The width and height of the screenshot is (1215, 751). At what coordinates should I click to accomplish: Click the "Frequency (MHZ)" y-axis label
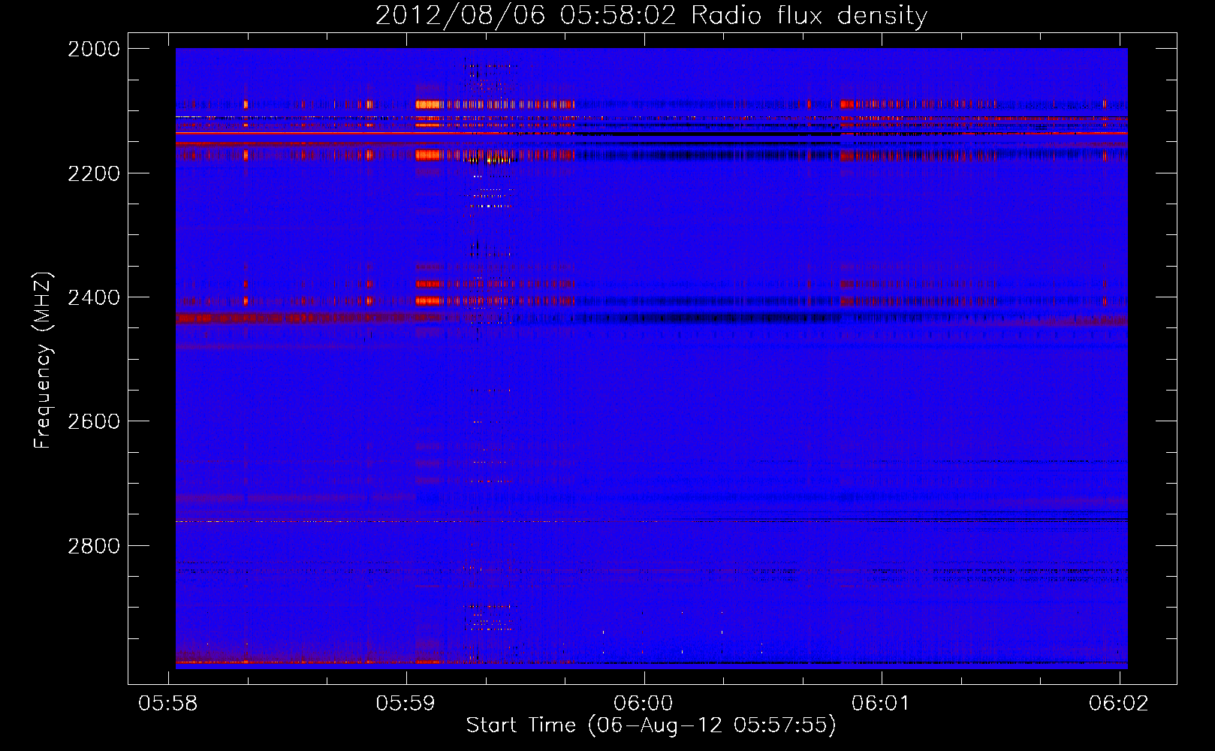43,360
